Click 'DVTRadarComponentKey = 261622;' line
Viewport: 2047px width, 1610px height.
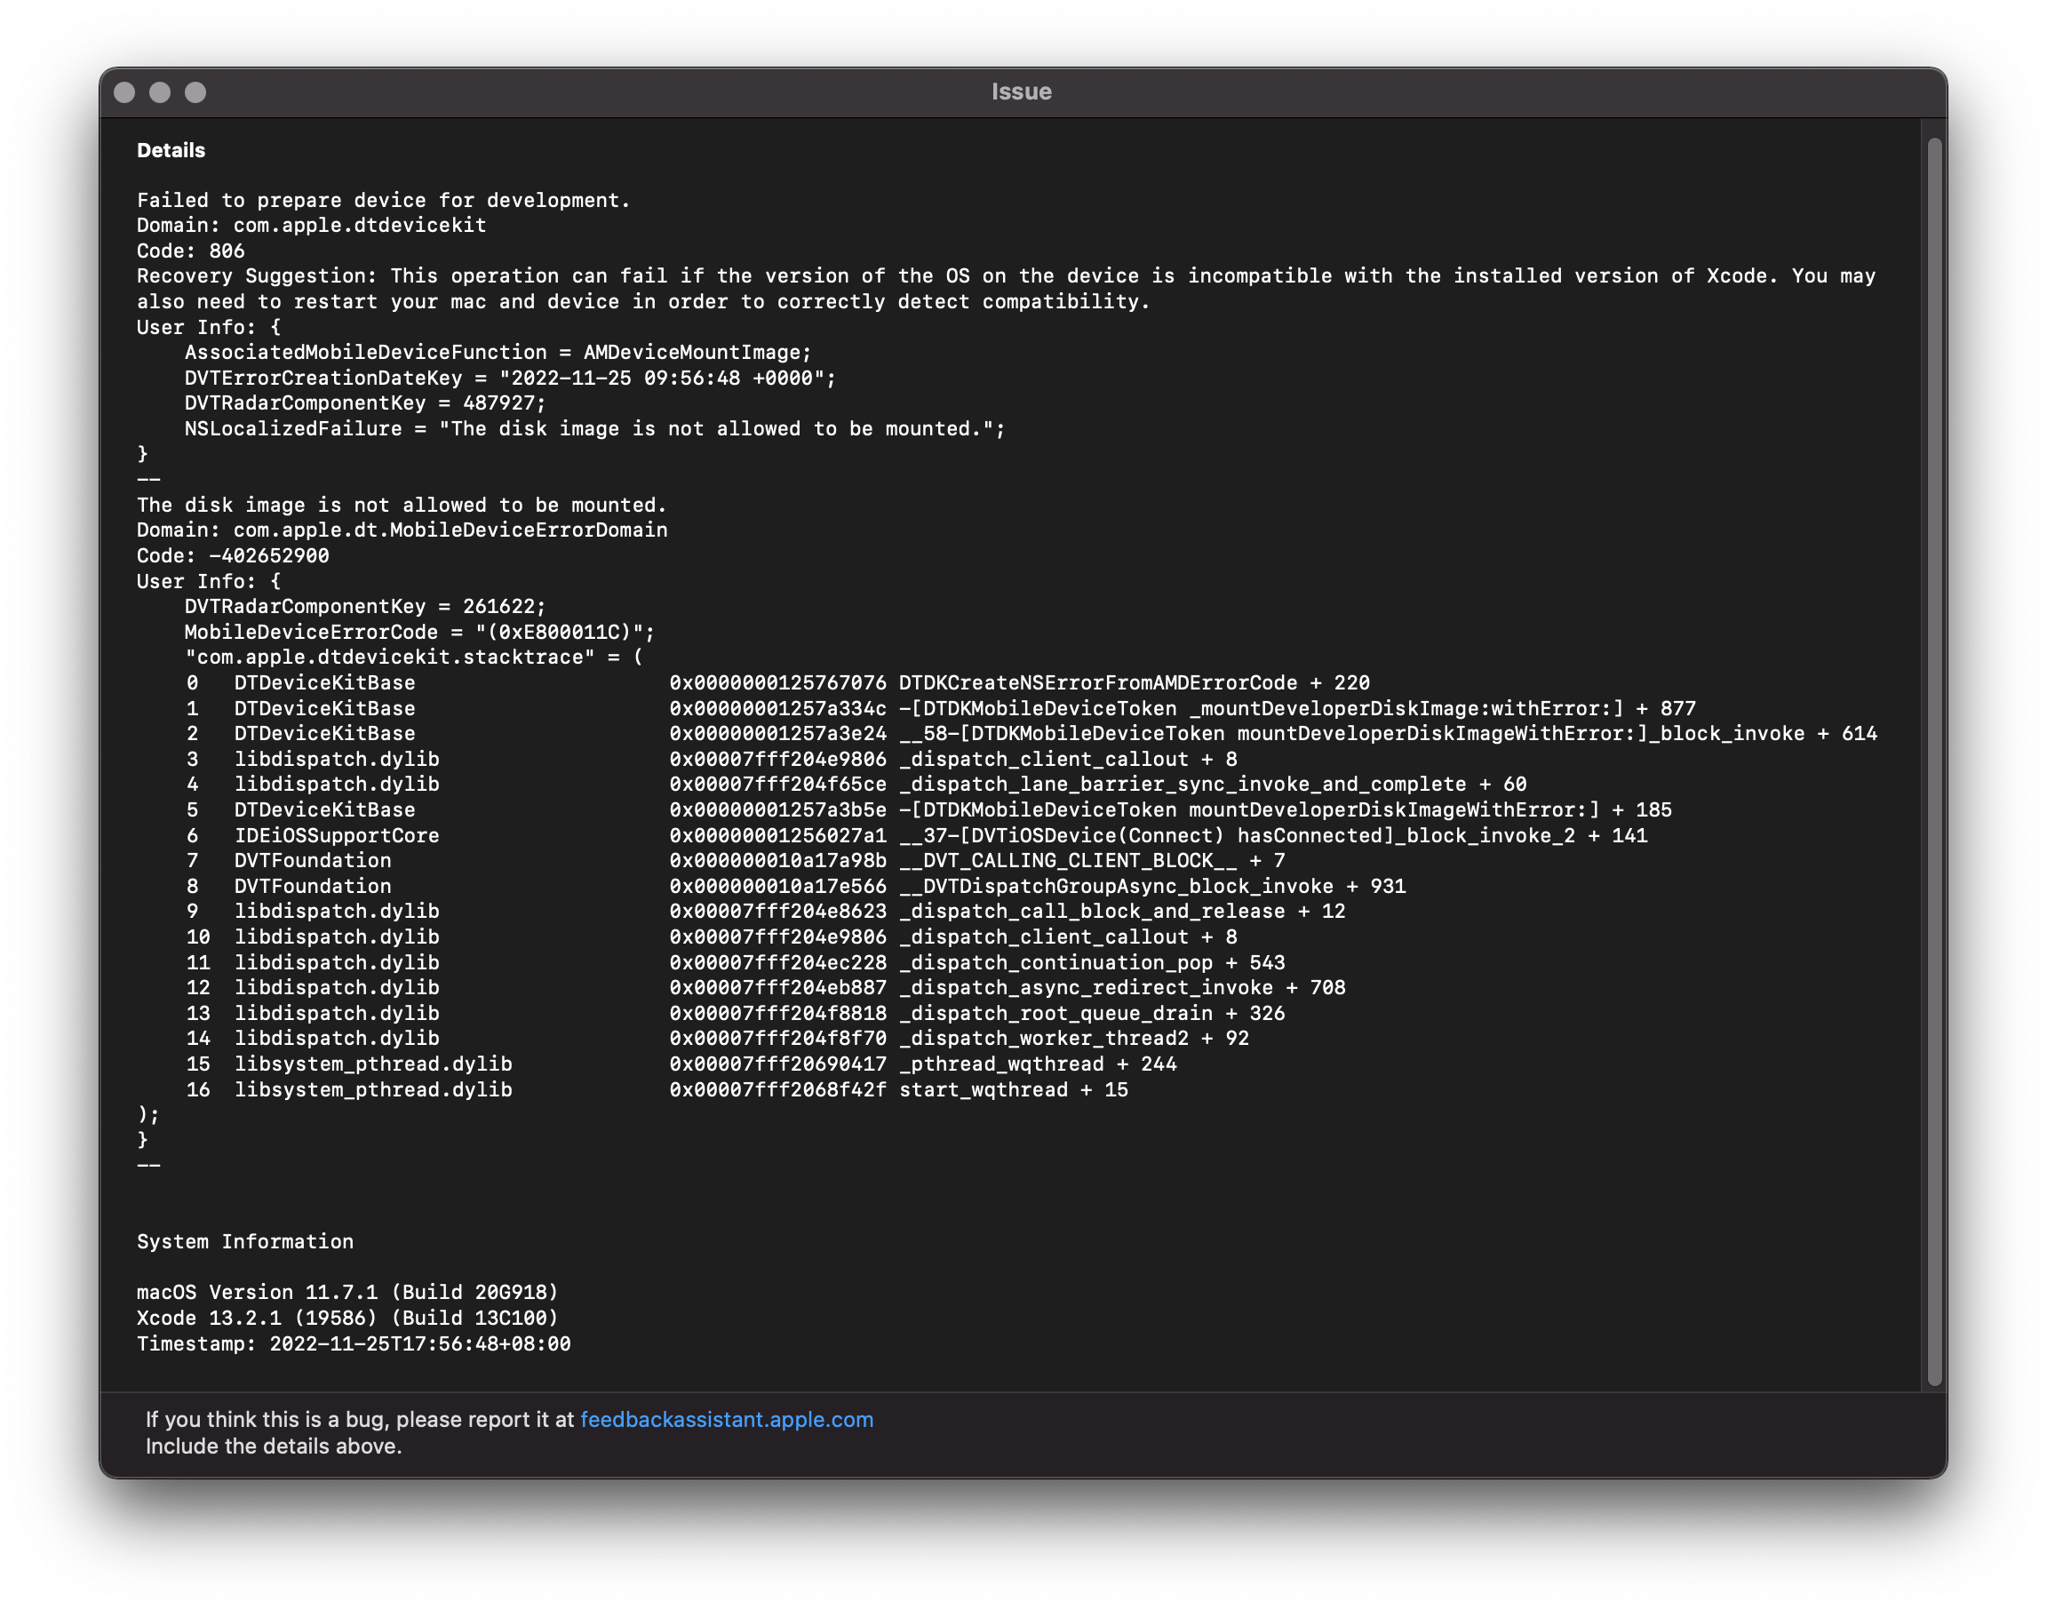[x=365, y=606]
